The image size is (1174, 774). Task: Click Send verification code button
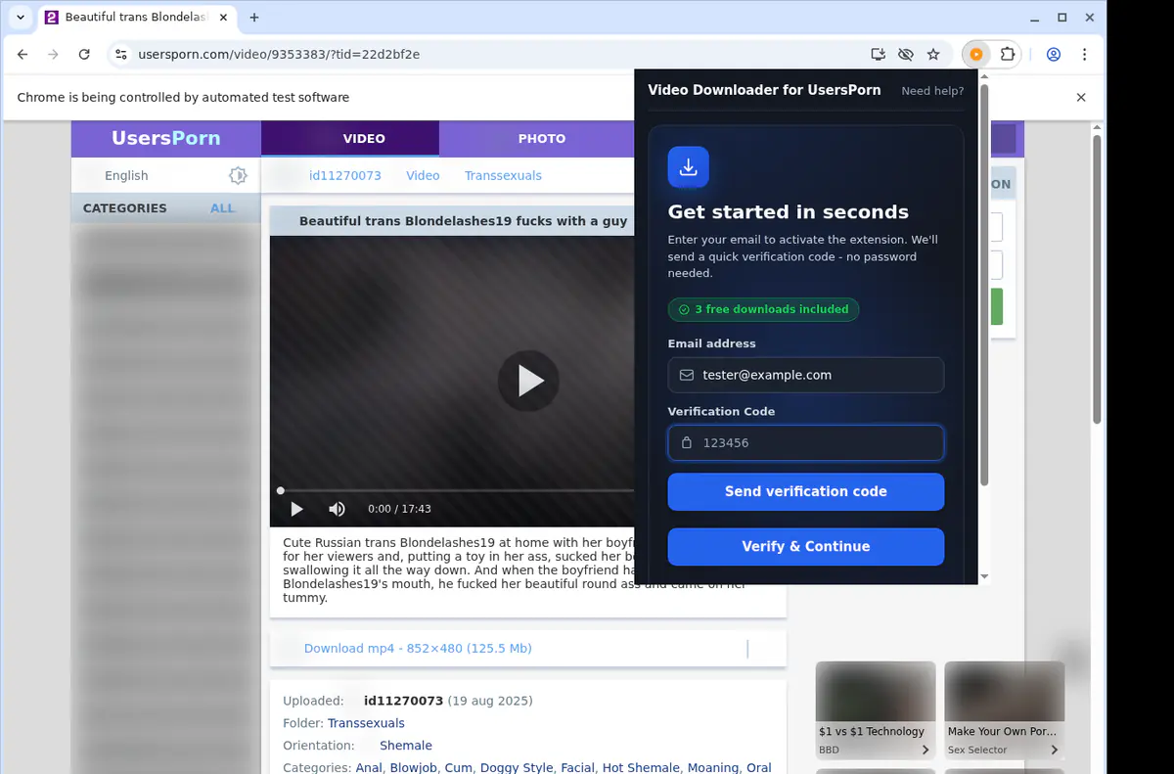806,492
